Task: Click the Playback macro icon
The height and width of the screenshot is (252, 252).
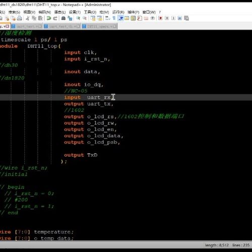Action: pos(173,18)
